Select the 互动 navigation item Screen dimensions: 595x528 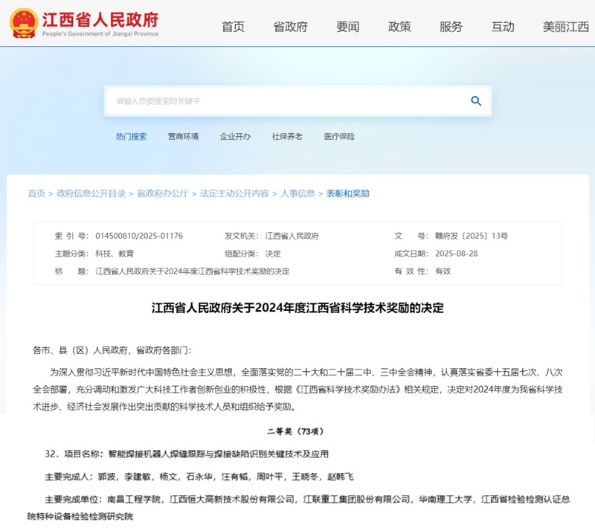(x=503, y=27)
